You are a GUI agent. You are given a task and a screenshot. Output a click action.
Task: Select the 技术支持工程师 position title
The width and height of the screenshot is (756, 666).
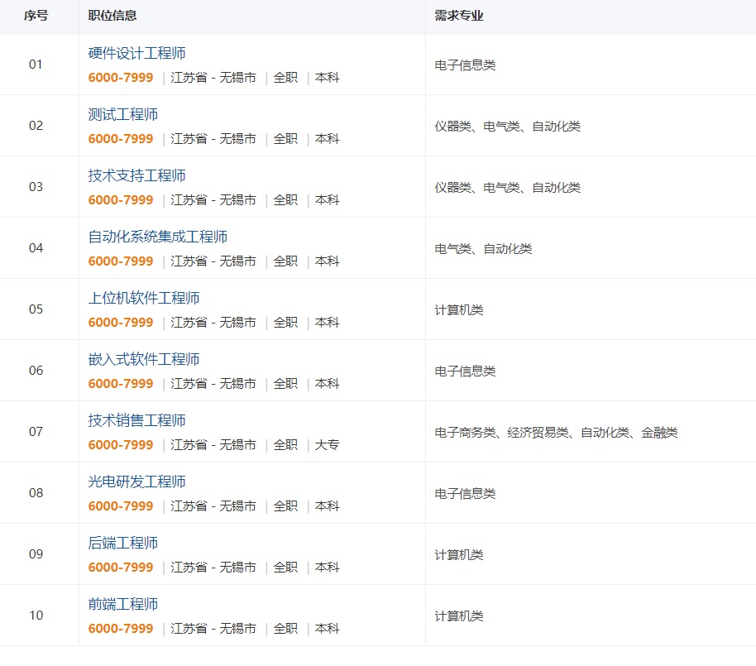point(136,176)
